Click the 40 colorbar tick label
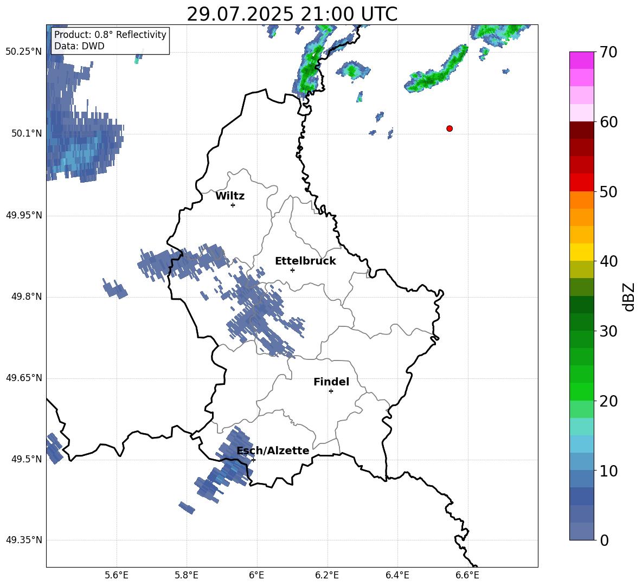642x586 pixels. (608, 261)
